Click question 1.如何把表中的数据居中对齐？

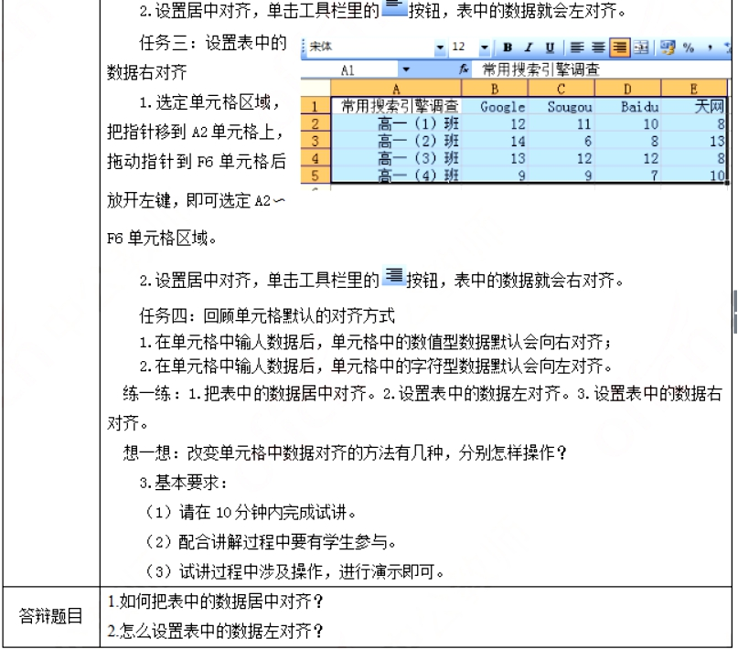click(x=216, y=601)
